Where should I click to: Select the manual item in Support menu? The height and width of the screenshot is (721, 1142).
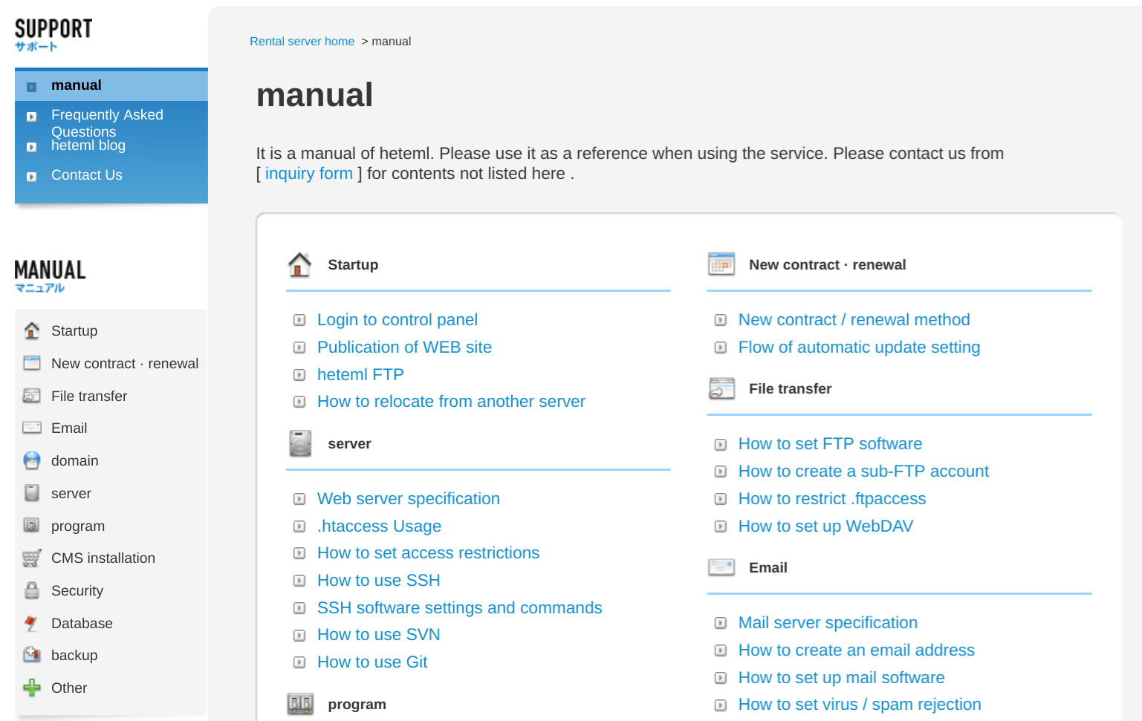coord(111,85)
